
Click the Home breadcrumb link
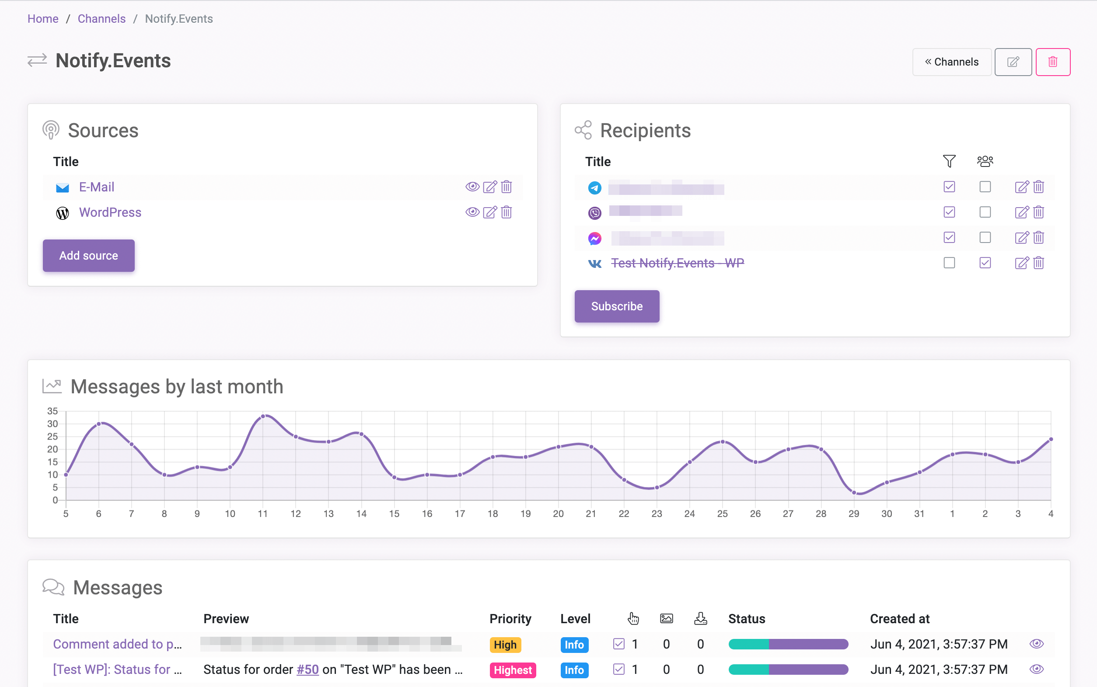coord(44,18)
